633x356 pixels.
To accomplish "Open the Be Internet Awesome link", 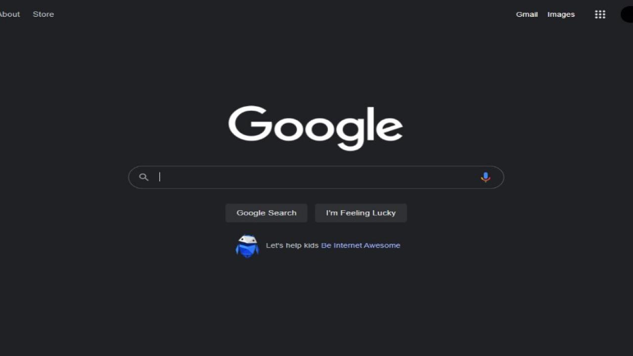I will pos(361,245).
